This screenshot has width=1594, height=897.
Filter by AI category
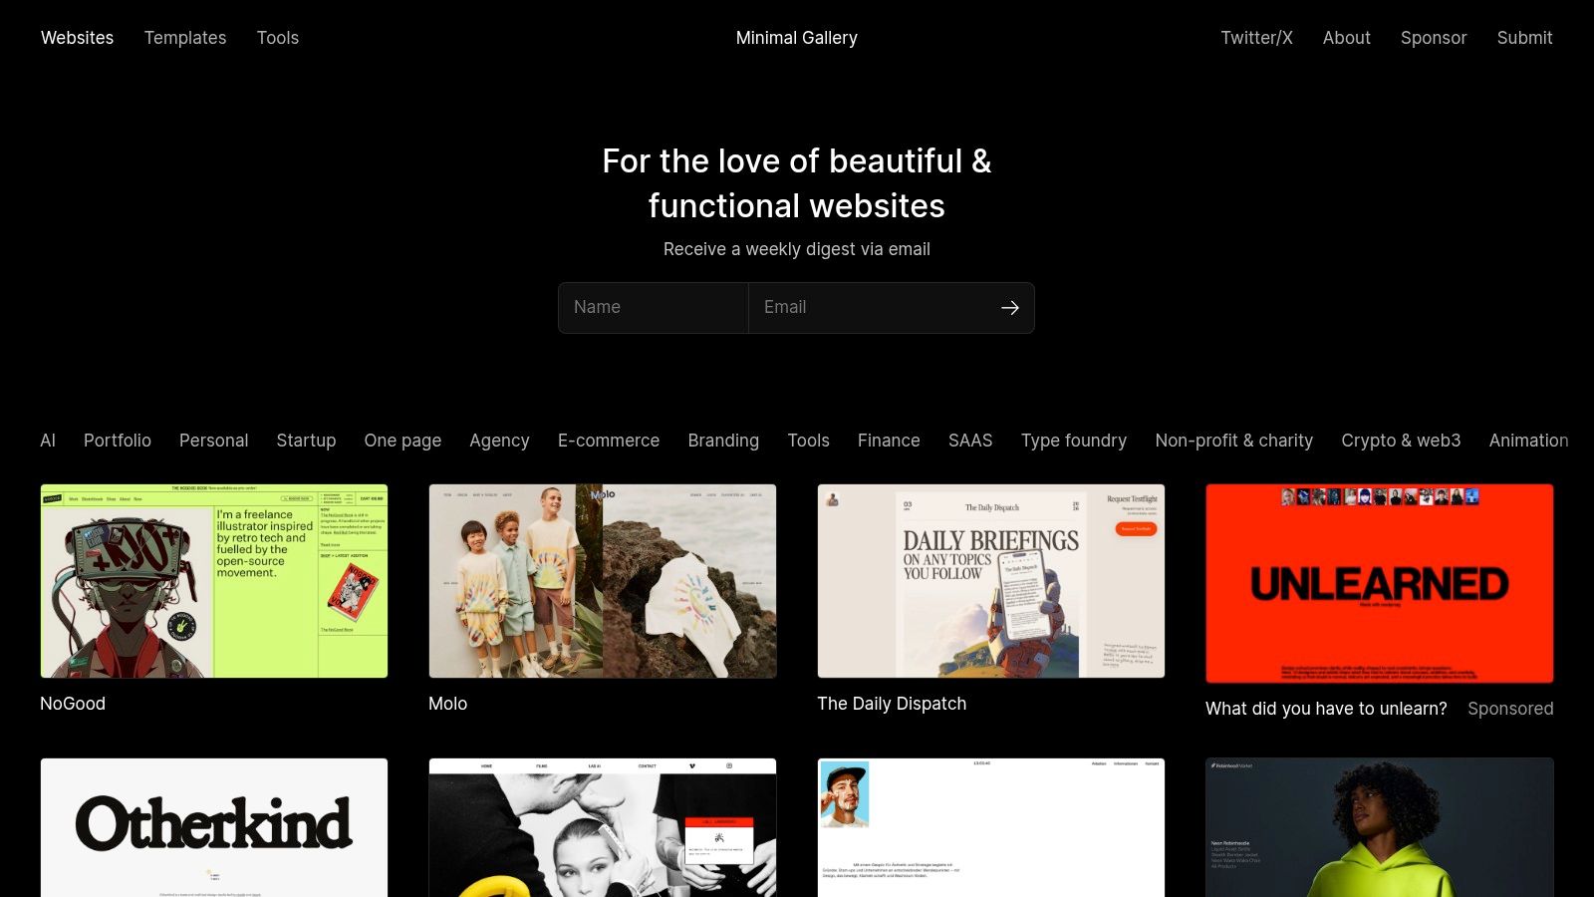coord(48,441)
